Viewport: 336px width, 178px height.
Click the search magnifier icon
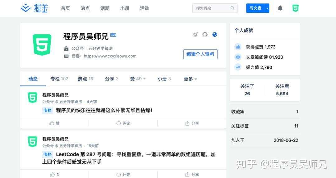point(232,8)
